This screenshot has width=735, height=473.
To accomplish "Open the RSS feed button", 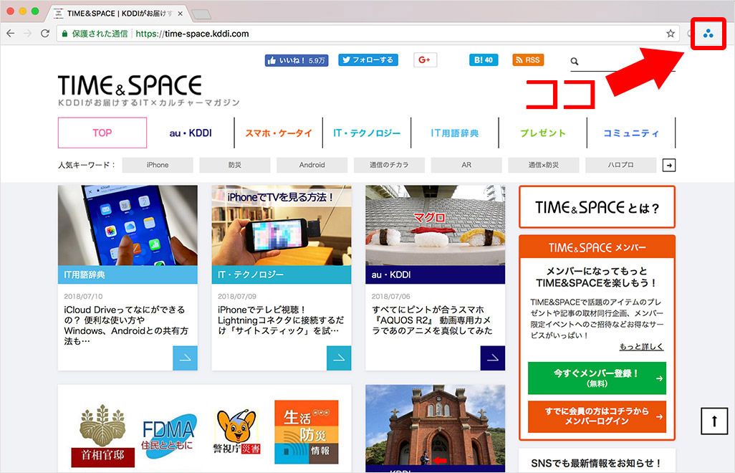I will tap(528, 60).
